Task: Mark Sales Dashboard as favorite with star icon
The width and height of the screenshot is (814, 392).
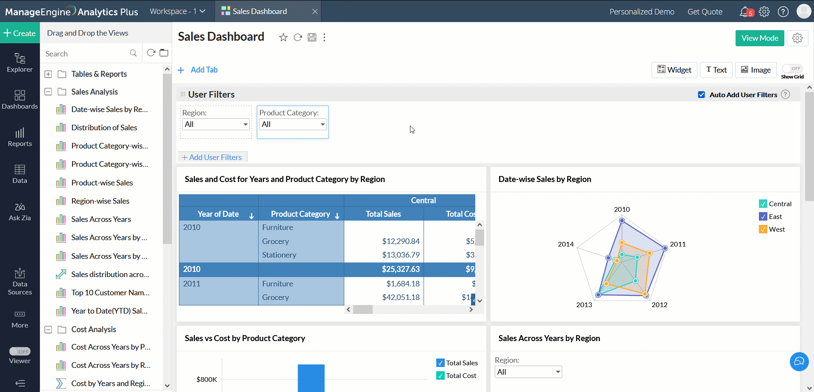Action: tap(283, 37)
